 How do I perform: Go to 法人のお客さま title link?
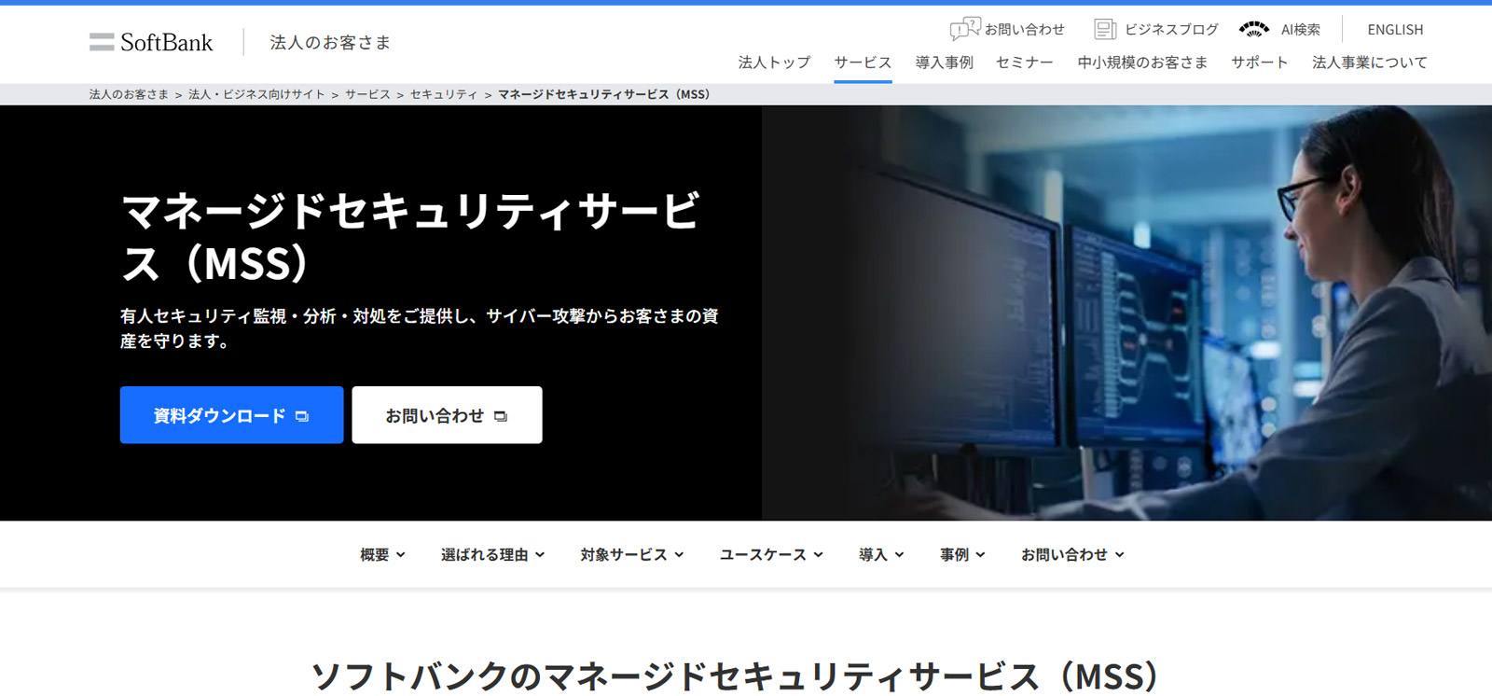click(330, 42)
